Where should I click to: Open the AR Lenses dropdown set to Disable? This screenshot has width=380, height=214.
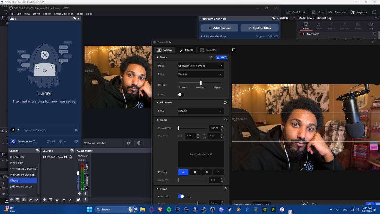[x=201, y=111]
